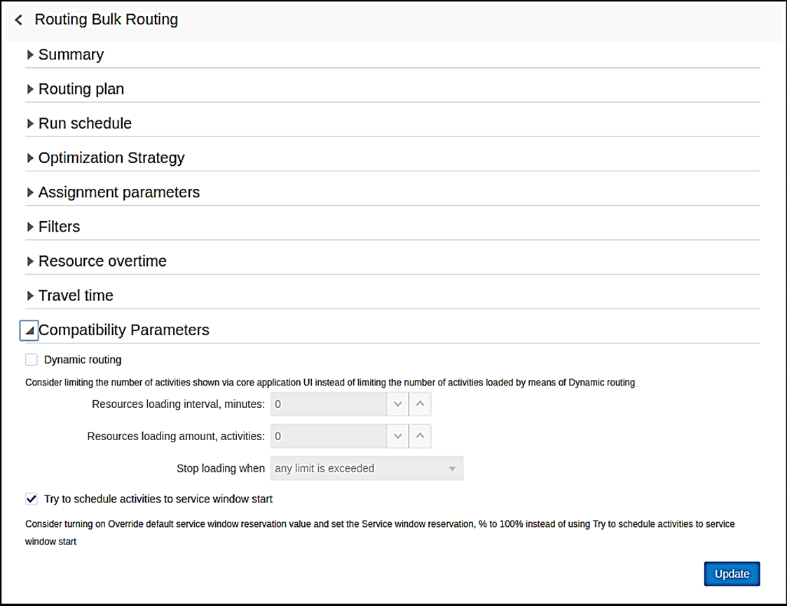Click the Resources loading amount activities field
Viewport: 787px width, 606px height.
coord(328,436)
